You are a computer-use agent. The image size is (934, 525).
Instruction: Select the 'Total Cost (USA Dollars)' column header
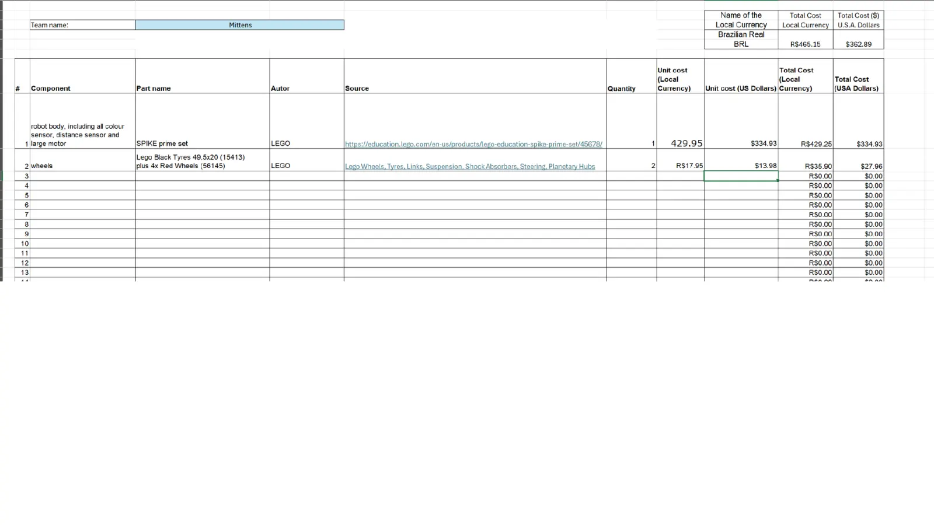tap(859, 76)
